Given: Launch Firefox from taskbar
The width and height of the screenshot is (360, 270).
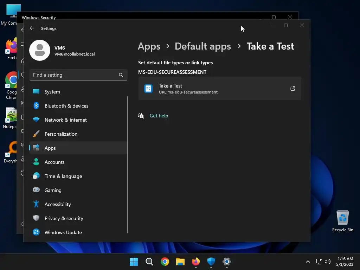Looking at the screenshot, I should [x=195, y=262].
